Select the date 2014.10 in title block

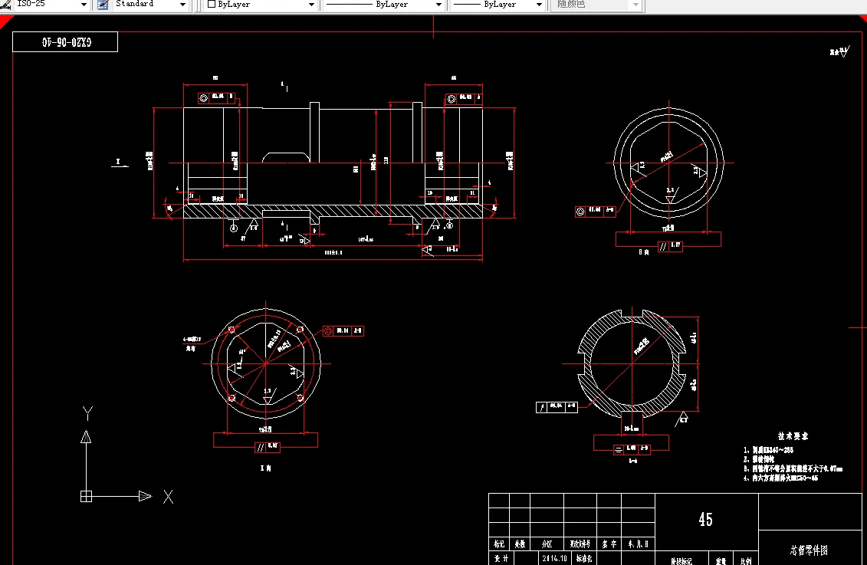[554, 558]
